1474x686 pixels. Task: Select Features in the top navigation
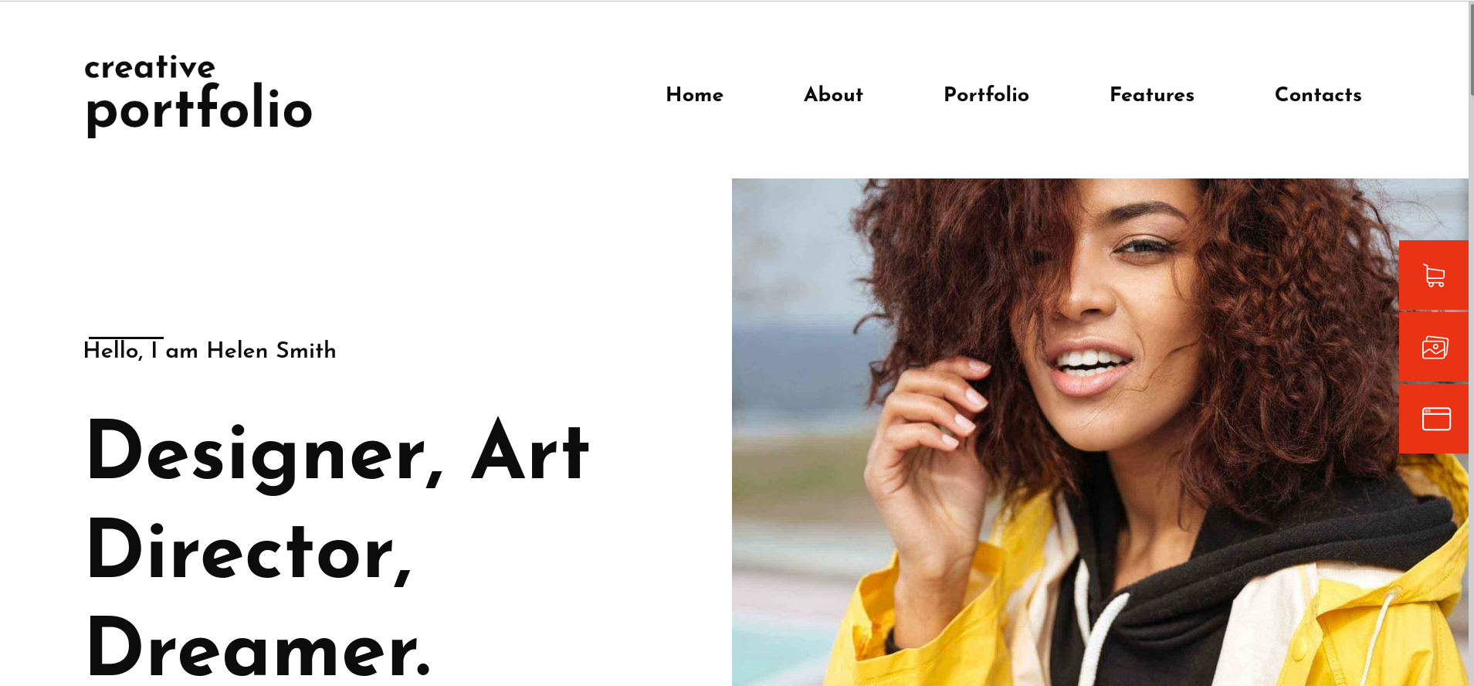1151,95
